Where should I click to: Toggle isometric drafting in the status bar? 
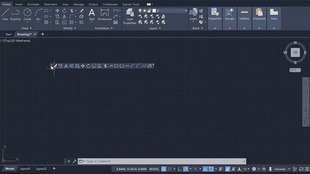(x=195, y=169)
